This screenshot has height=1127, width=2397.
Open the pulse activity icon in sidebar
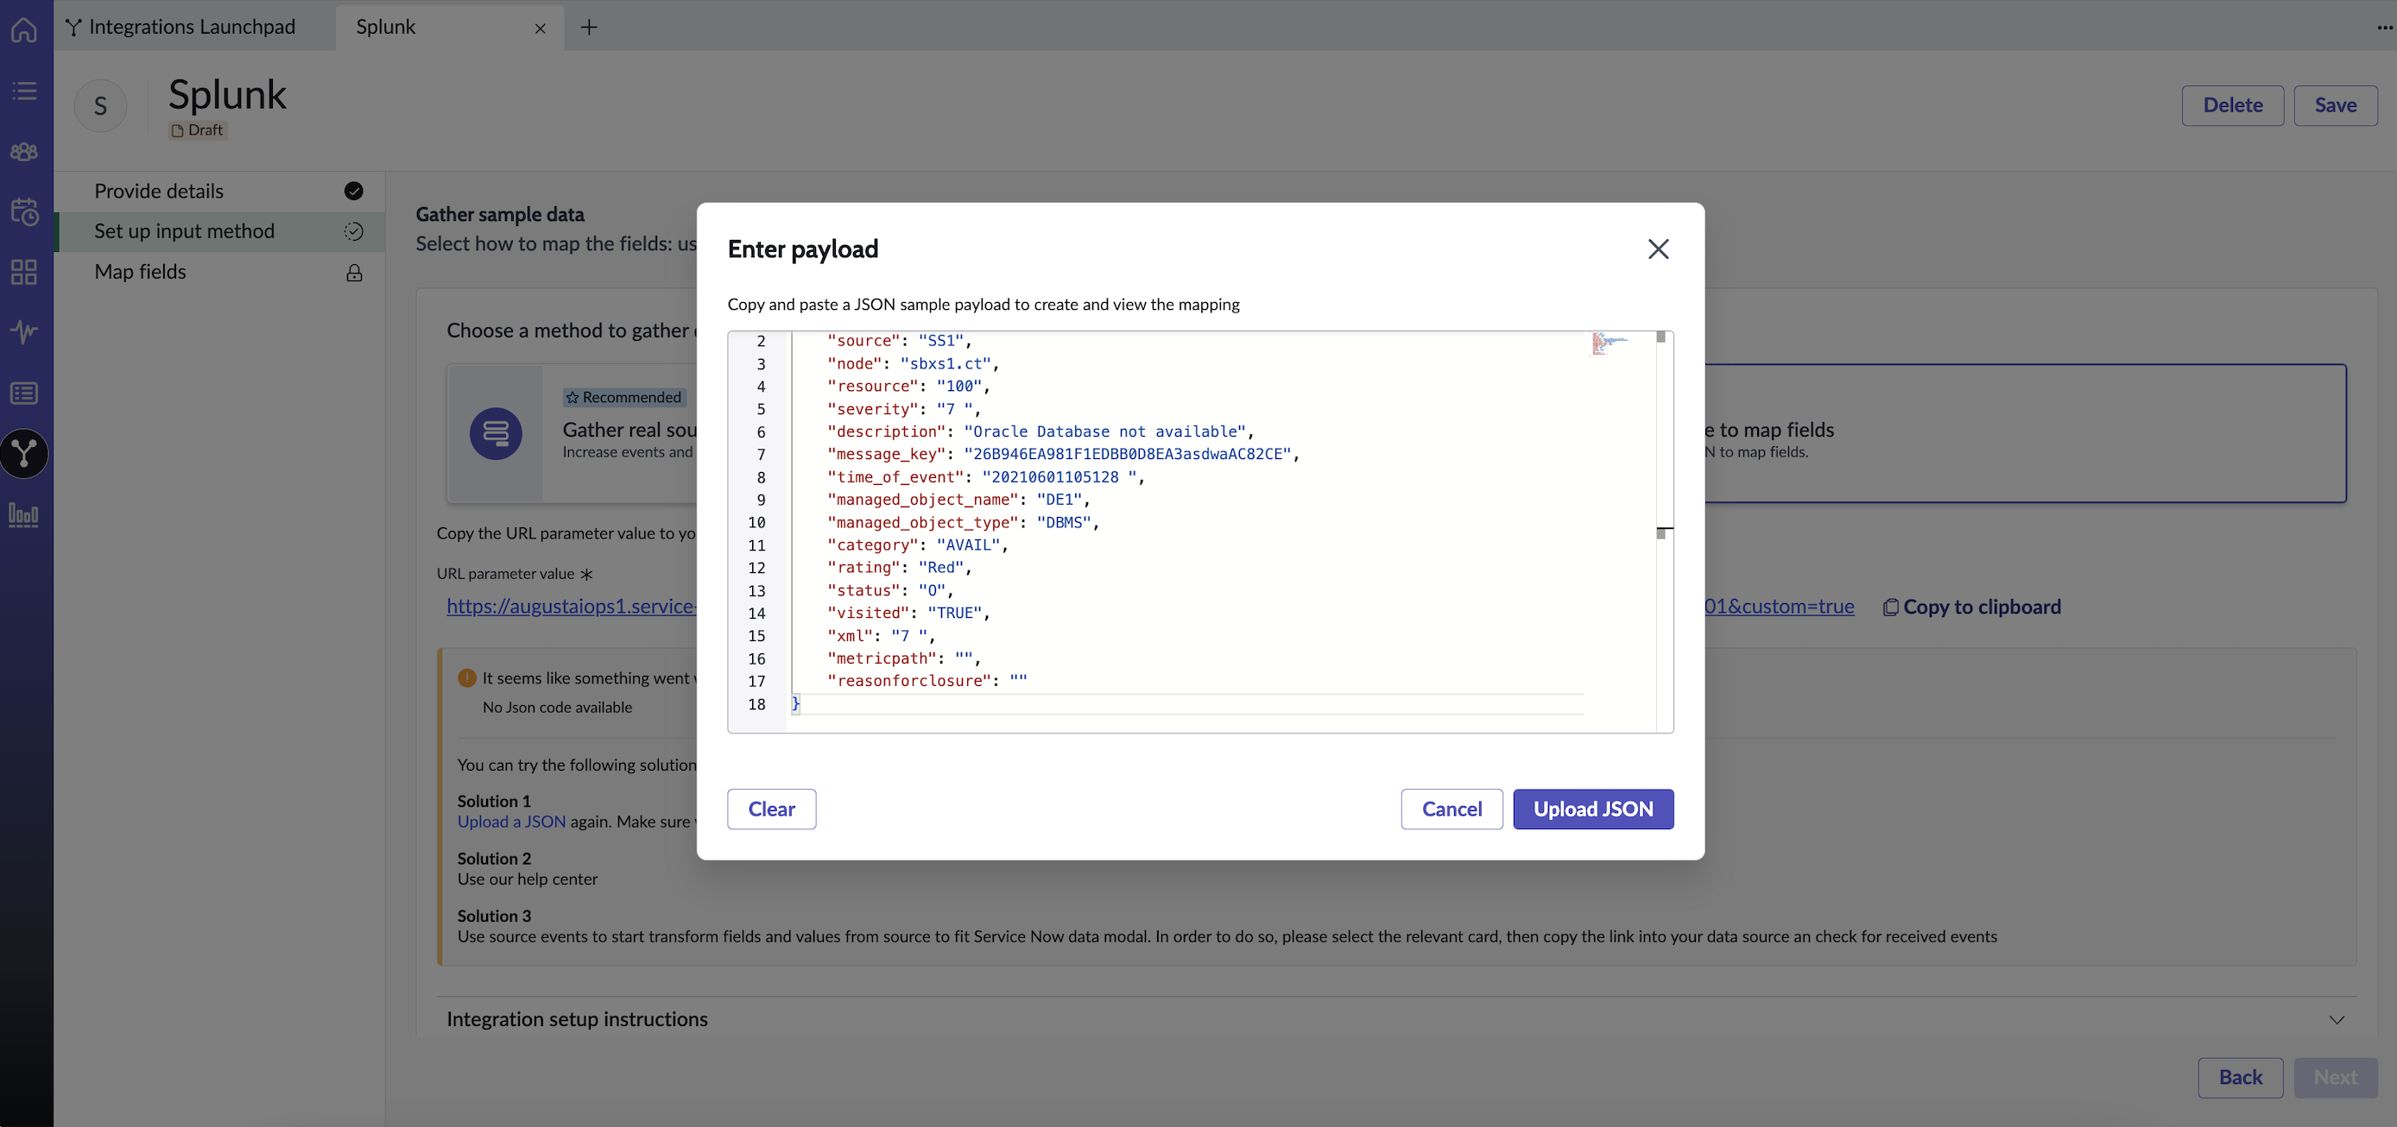(x=24, y=332)
